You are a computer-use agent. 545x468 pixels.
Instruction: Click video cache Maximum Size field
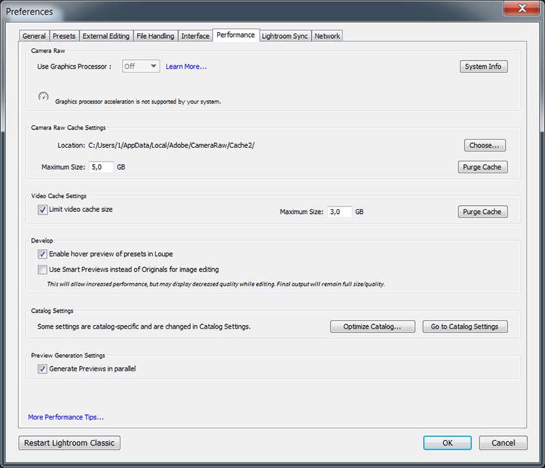pos(339,212)
